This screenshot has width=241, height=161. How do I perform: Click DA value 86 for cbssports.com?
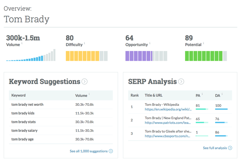(217, 132)
